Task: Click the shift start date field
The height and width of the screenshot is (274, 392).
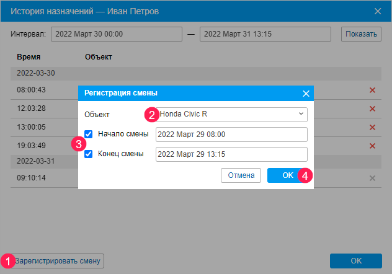Action: (x=231, y=135)
